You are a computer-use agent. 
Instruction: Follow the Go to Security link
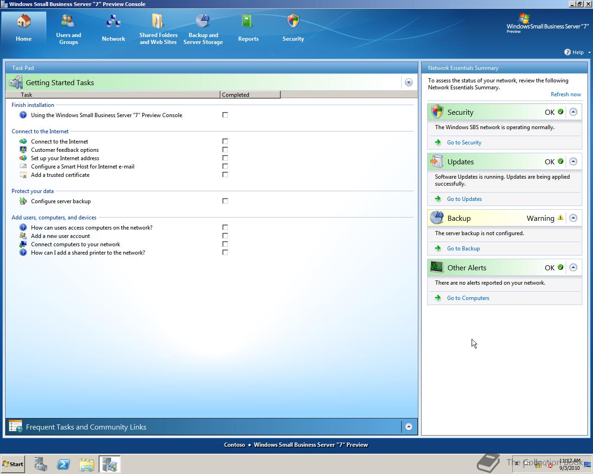click(464, 143)
